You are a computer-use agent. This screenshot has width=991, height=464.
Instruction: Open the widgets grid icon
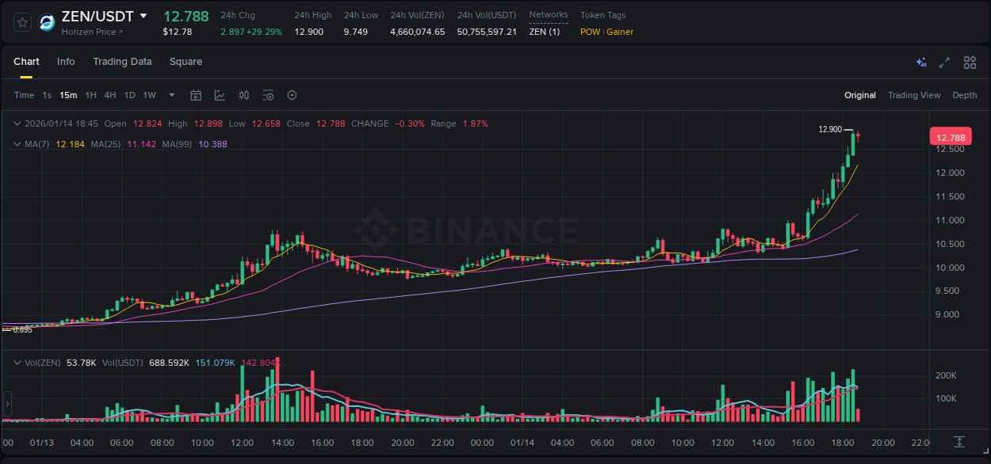pos(970,62)
